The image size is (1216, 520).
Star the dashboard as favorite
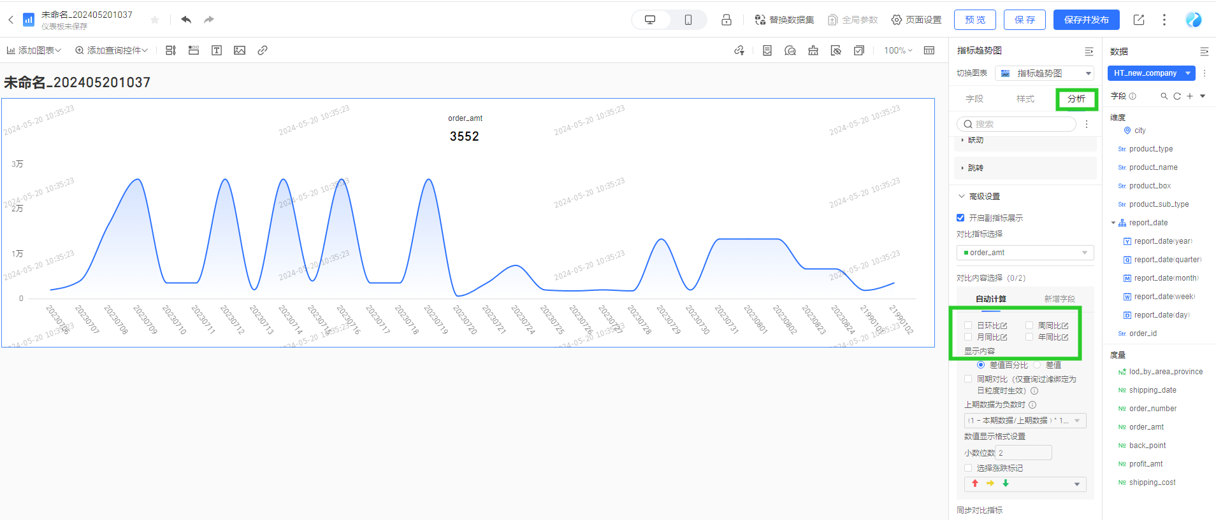[x=155, y=20]
